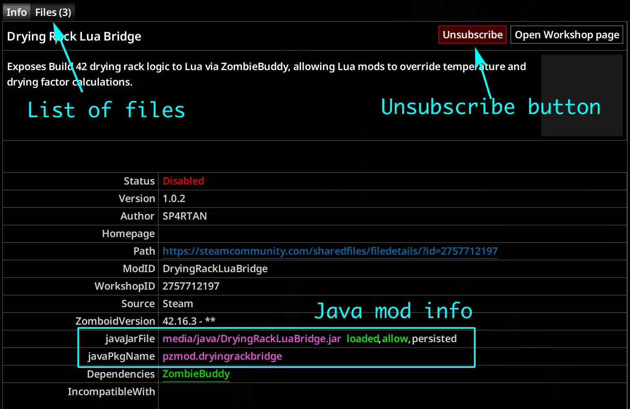This screenshot has width=630, height=409.
Task: Open the steamcommunity.com Path link
Action: pos(330,251)
